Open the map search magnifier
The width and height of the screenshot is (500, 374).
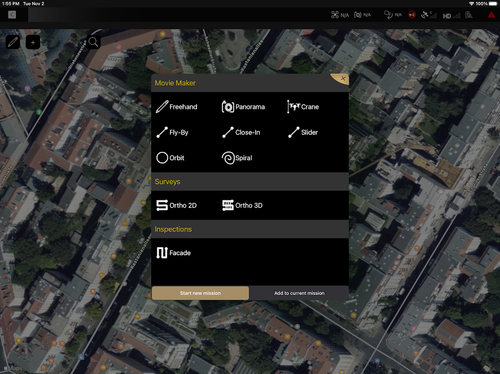(93, 42)
